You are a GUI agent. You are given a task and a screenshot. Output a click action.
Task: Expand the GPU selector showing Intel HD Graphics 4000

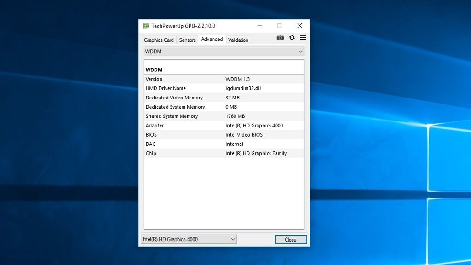(189, 239)
